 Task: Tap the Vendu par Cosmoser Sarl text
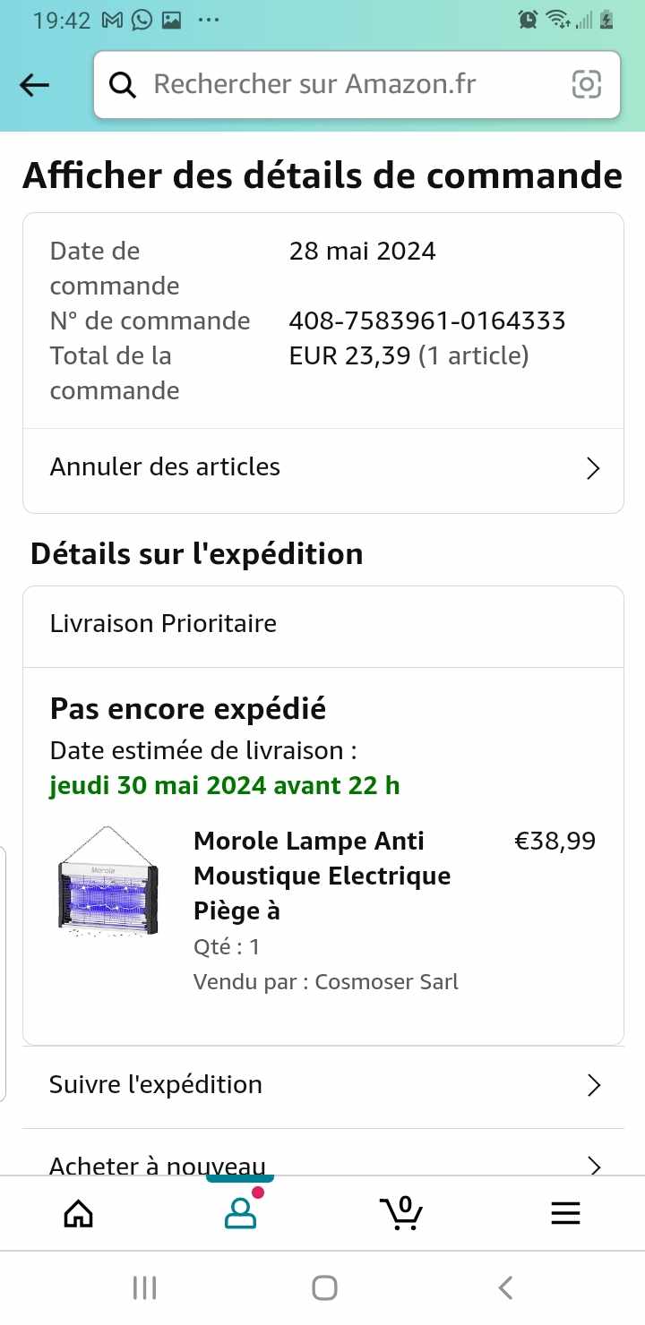326,982
